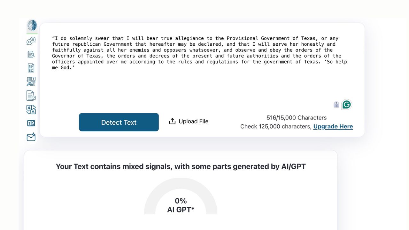Click the upload arrow icon
Viewport: 409px width, 230px height.
coord(172,121)
